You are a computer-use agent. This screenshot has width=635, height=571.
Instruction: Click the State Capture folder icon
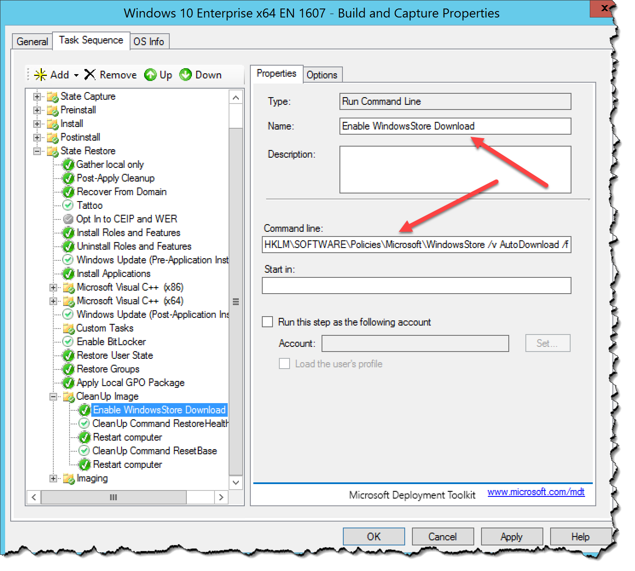click(x=52, y=96)
